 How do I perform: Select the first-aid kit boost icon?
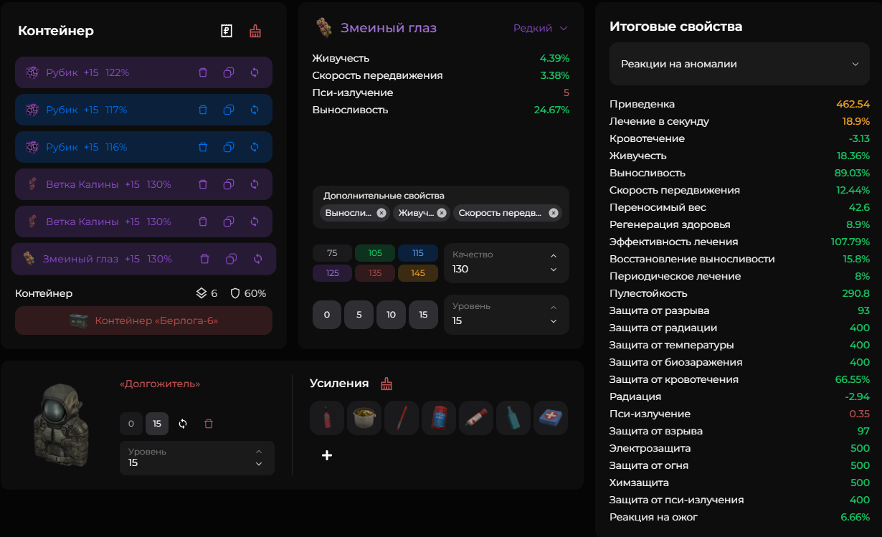point(551,417)
